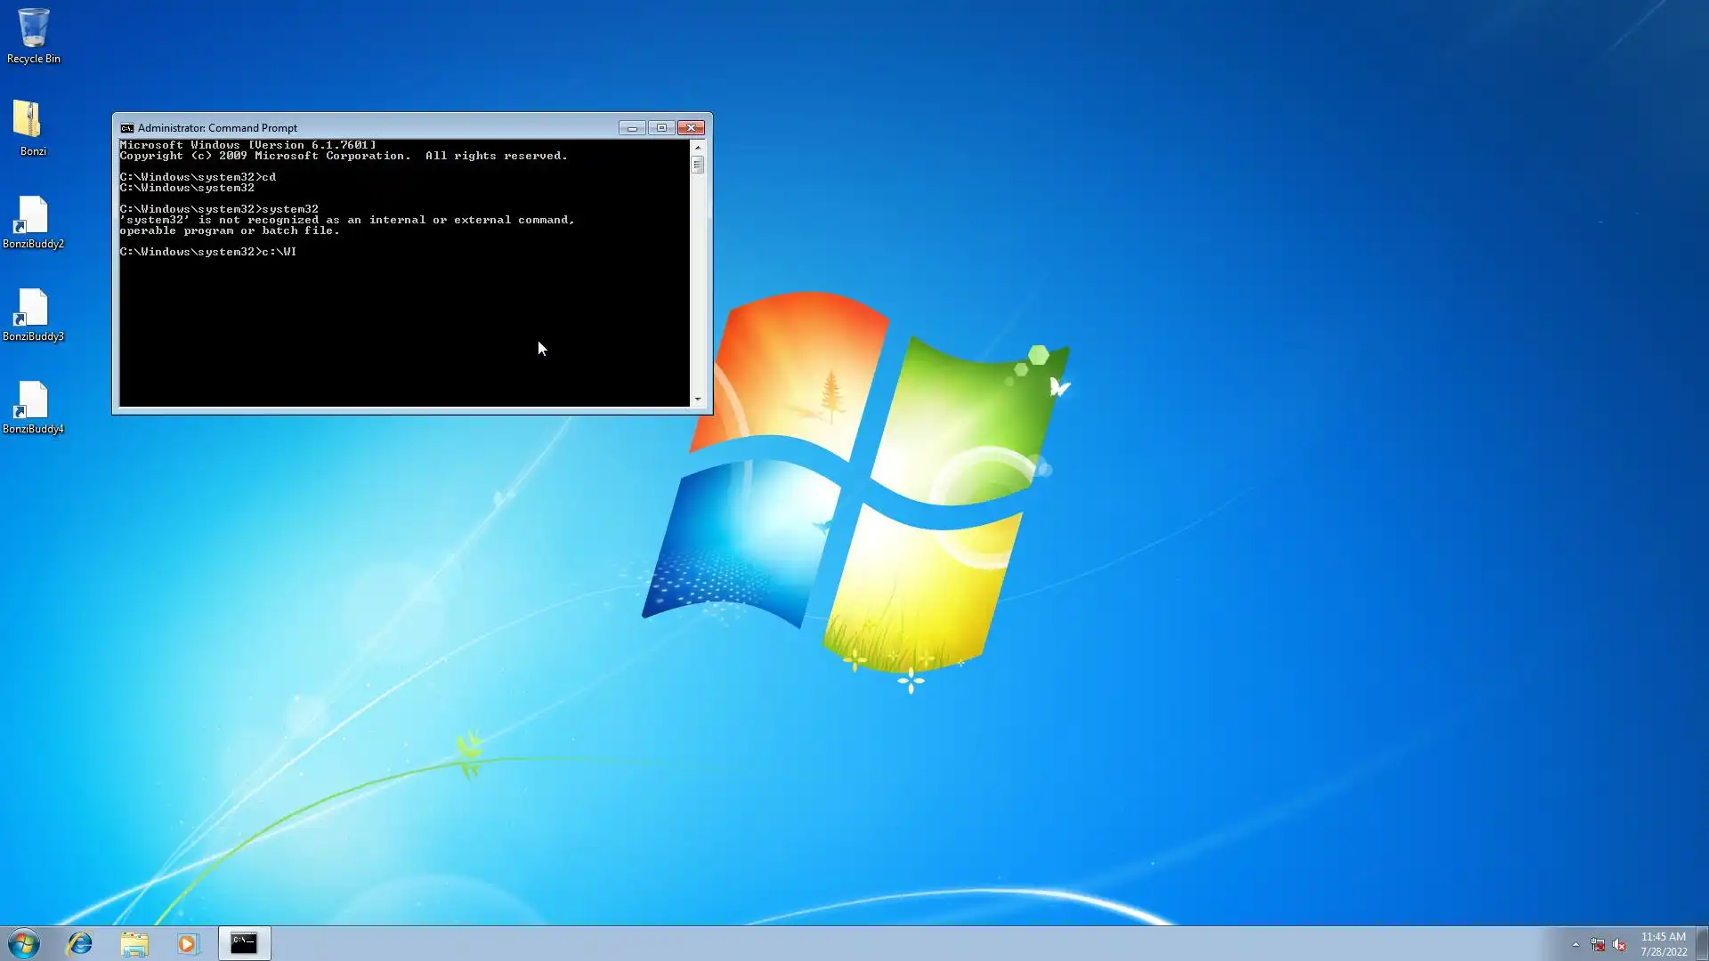1709x961 pixels.
Task: Click the Command Prompt taskbar button
Action: click(244, 943)
